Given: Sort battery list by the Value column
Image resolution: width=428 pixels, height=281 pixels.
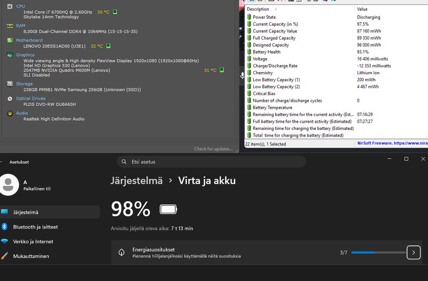Looking at the screenshot, I should pos(391,9).
